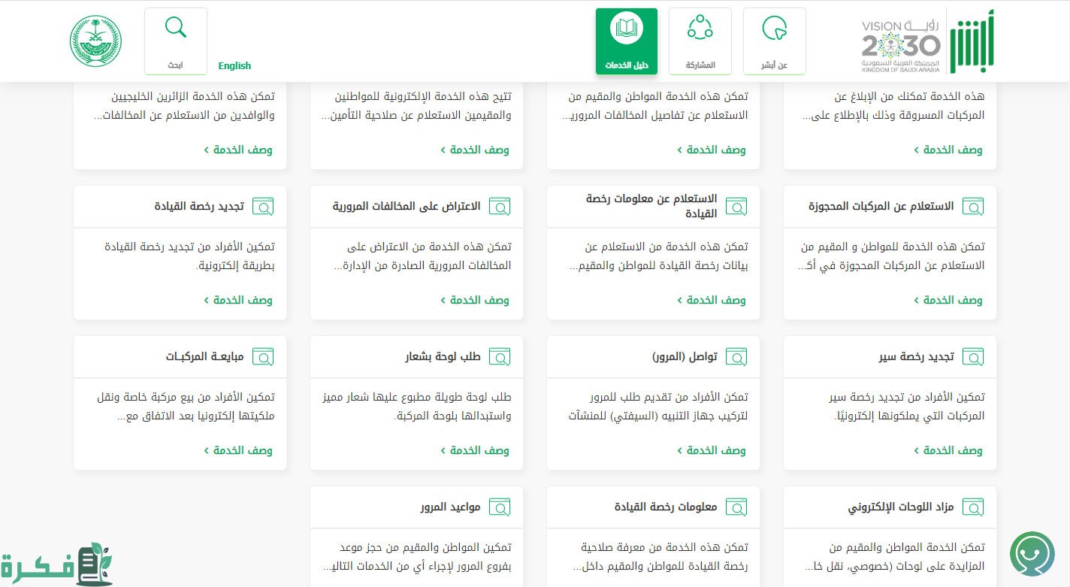1070x587 pixels.
Task: Click icon beside مزاد اللوحات الإلكتروني
Action: (973, 507)
